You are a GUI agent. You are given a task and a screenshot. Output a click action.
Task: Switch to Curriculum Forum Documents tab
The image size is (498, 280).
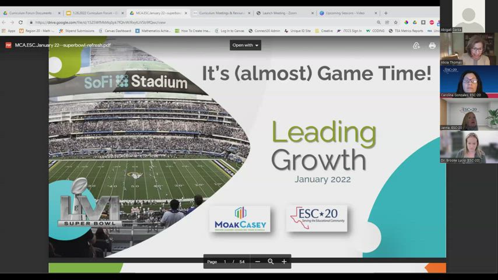pos(30,13)
